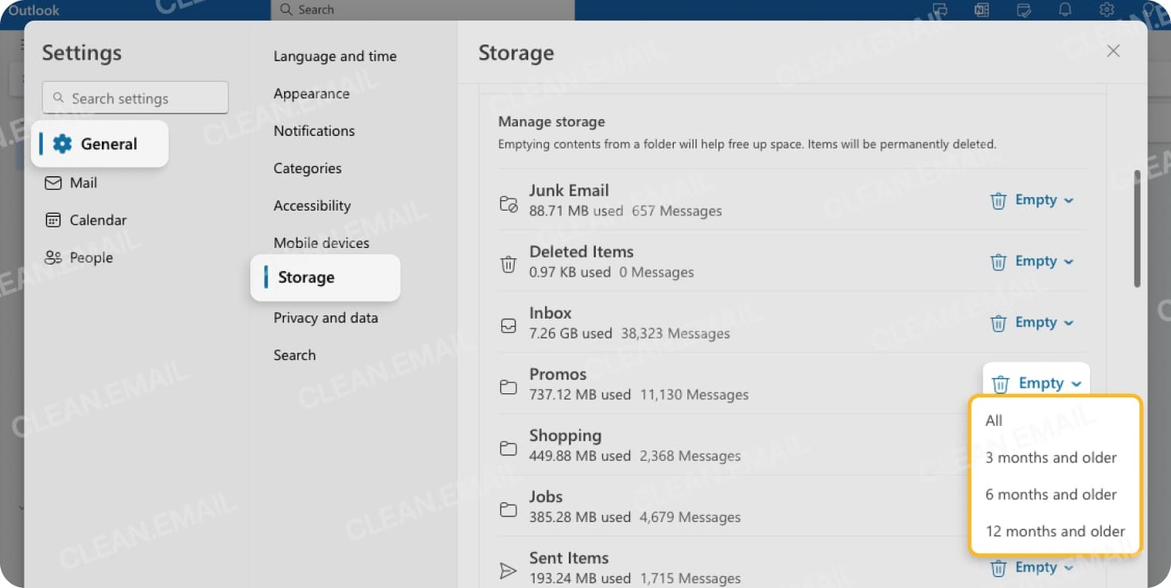Click the Inbox mailbox icon
Screen dimensions: 1171x588
coord(508,323)
